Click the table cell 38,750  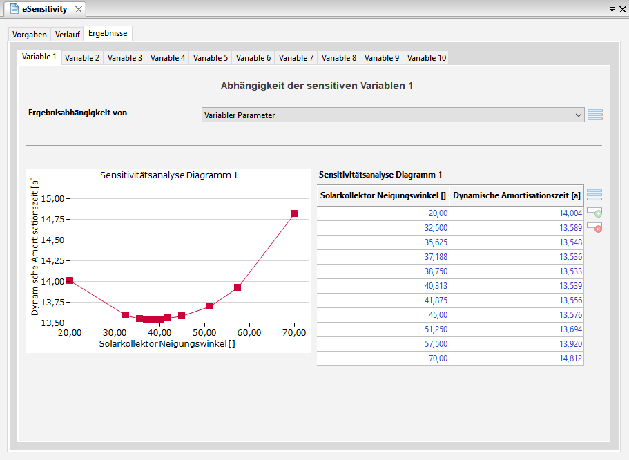point(383,271)
